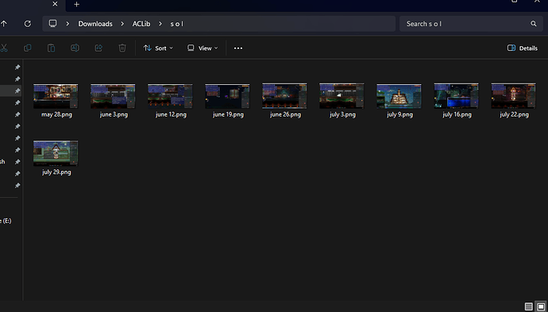Open the View dropdown
This screenshot has height=312, width=548.
pos(203,48)
